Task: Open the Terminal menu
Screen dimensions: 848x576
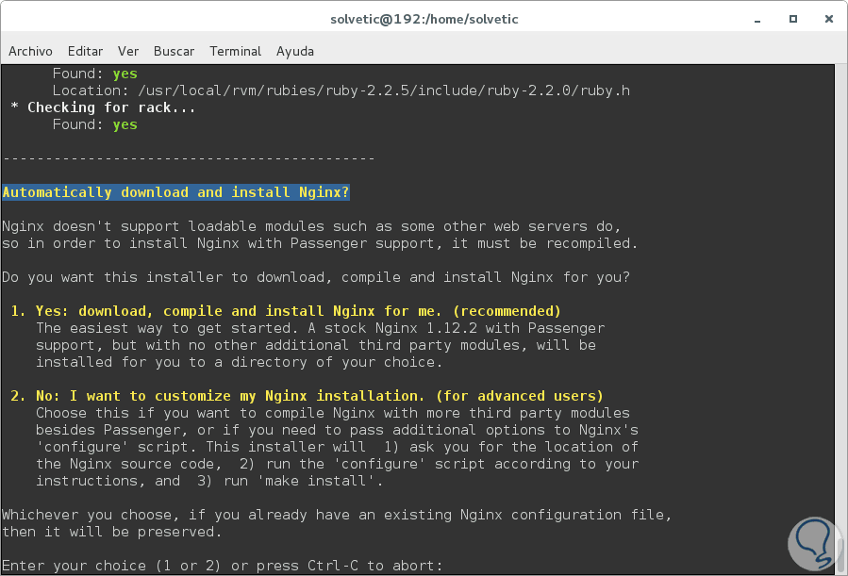Action: [235, 51]
